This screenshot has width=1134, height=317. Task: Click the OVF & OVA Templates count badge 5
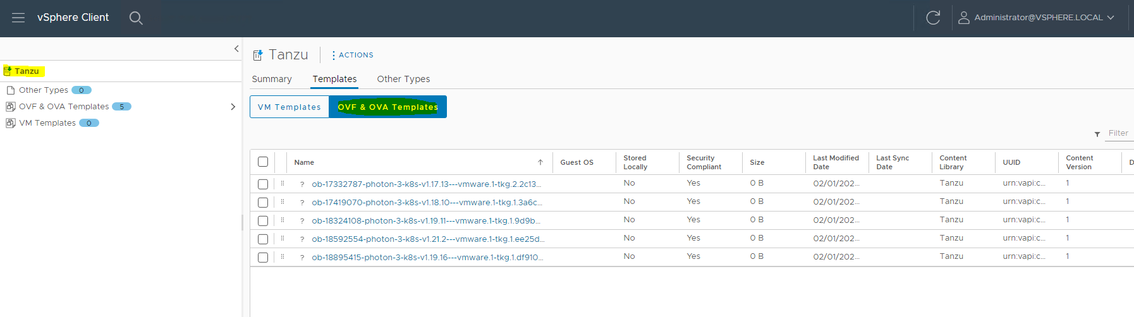point(121,107)
